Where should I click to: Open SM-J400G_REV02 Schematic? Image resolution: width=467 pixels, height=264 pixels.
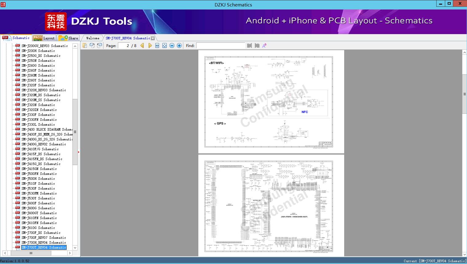[44, 144]
